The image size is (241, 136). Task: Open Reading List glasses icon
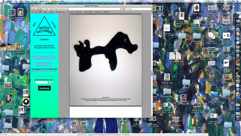pos(33,12)
